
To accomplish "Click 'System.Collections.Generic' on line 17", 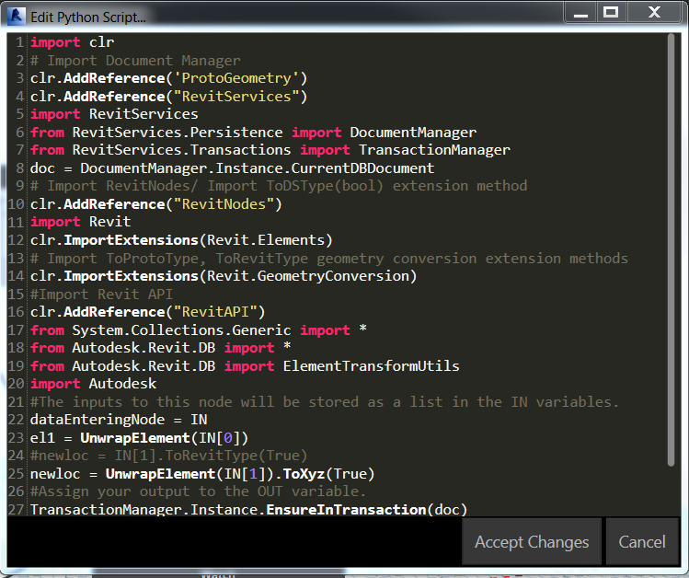I will (x=181, y=330).
